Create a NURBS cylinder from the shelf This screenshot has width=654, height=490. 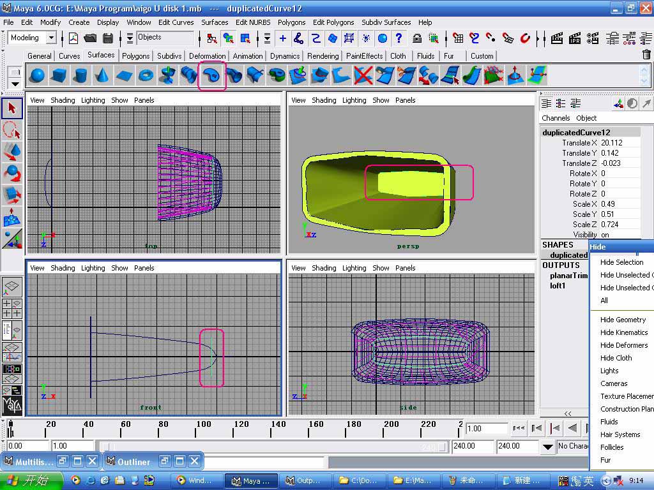coord(80,75)
